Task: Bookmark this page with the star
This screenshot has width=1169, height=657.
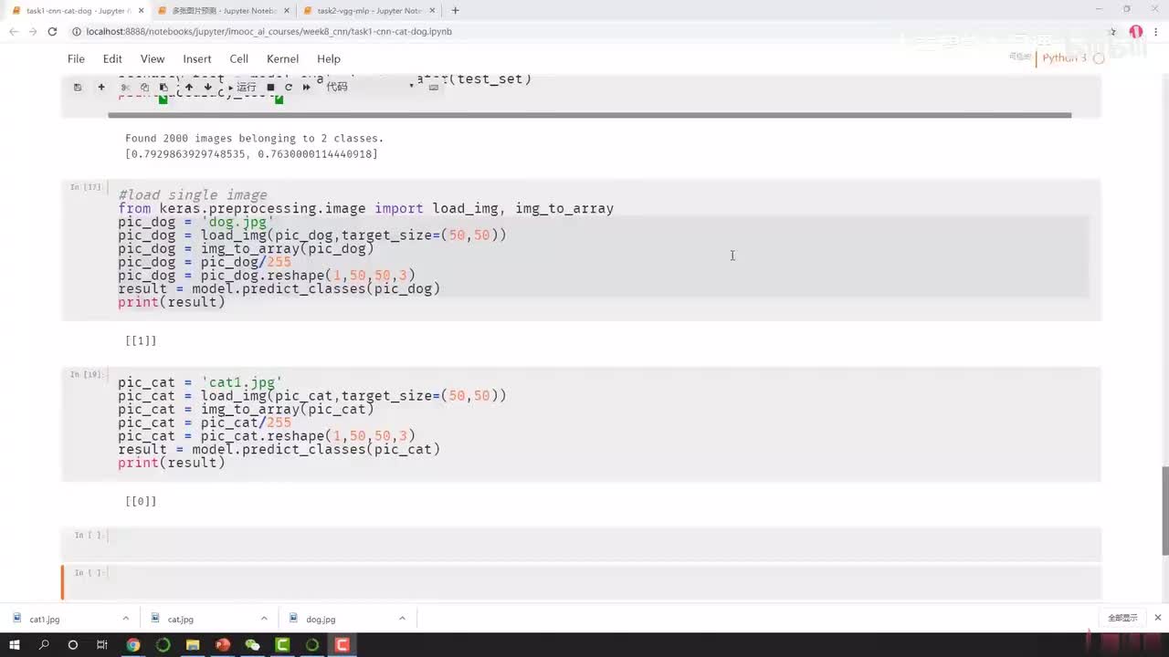Action: (1111, 32)
